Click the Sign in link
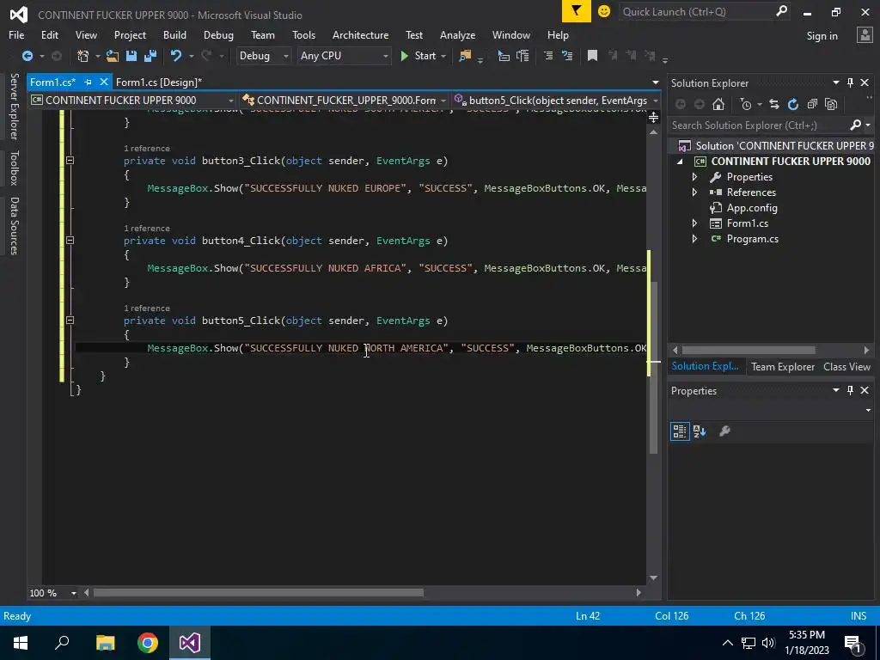This screenshot has width=880, height=660. tap(822, 36)
